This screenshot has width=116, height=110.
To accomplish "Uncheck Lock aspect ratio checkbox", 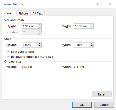I will pyautogui.click(x=8, y=52).
